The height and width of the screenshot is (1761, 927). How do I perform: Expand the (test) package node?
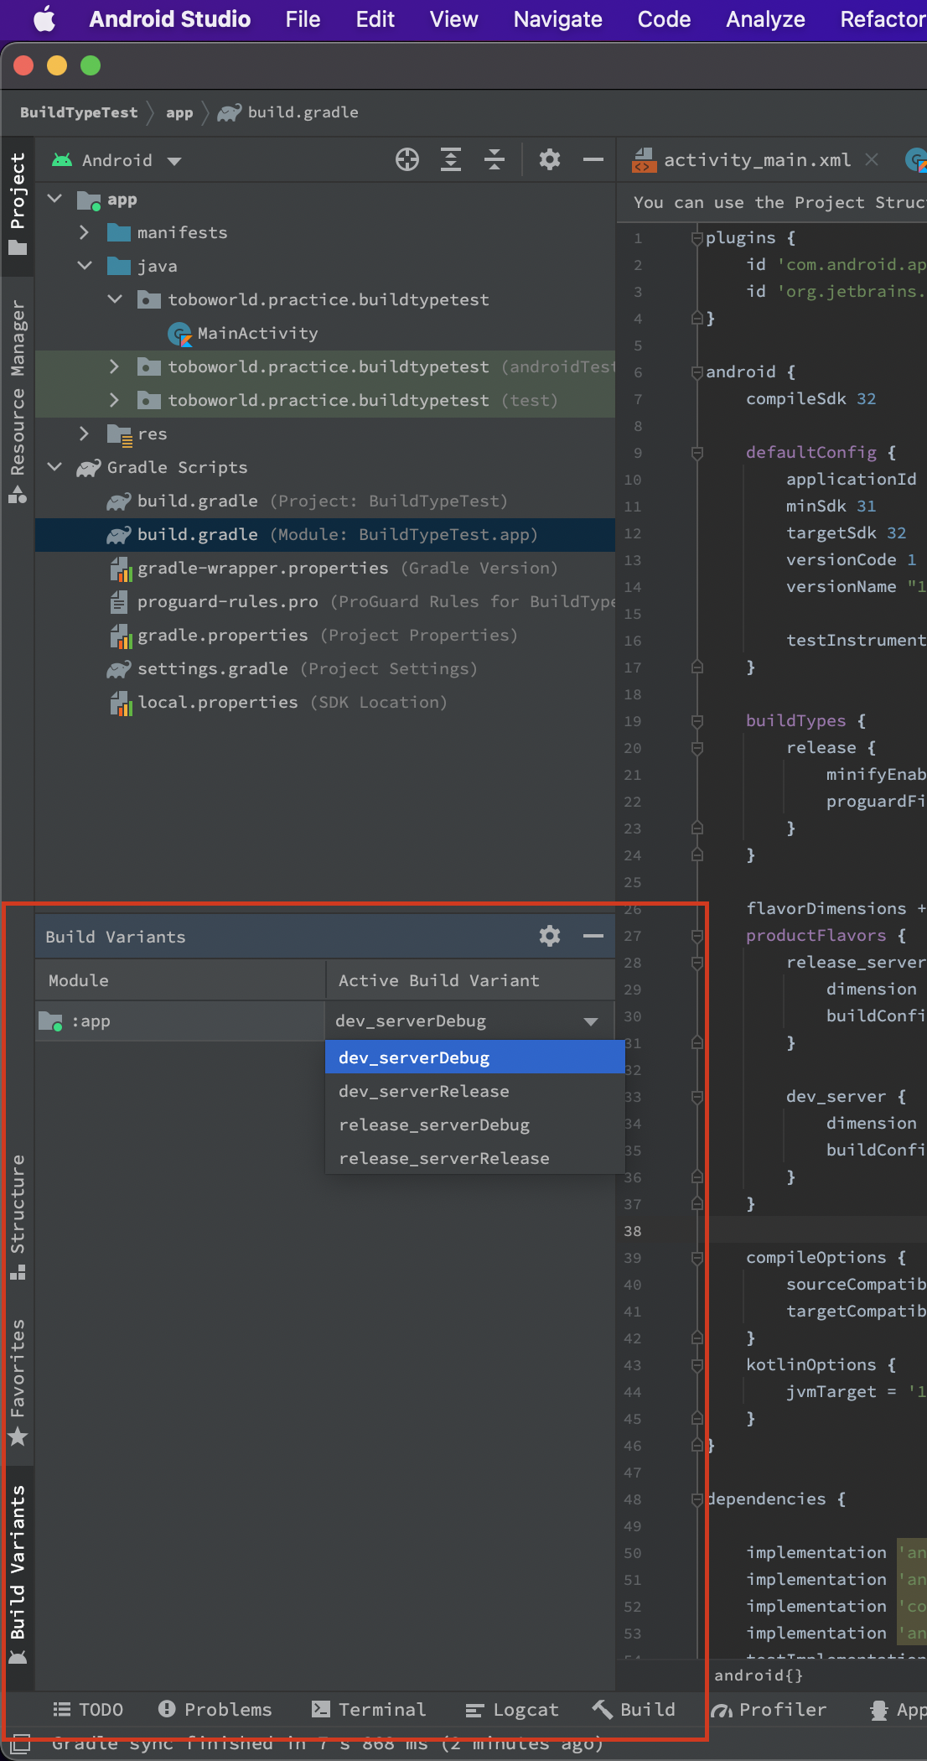click(x=115, y=400)
